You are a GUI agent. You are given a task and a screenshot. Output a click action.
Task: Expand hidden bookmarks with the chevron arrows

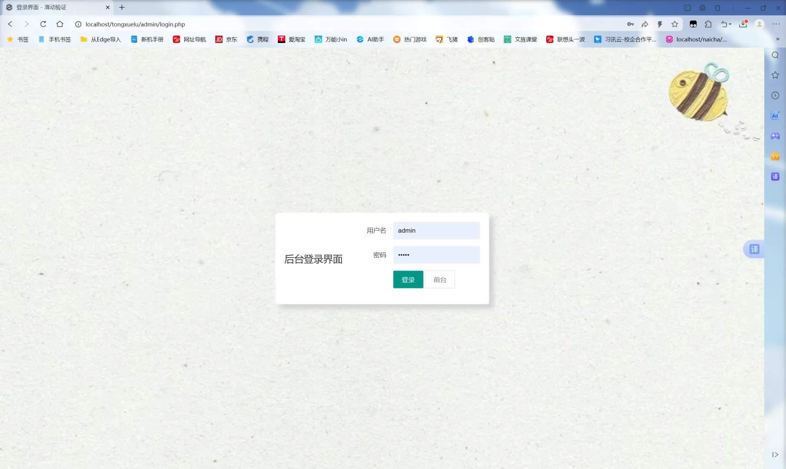(778, 39)
